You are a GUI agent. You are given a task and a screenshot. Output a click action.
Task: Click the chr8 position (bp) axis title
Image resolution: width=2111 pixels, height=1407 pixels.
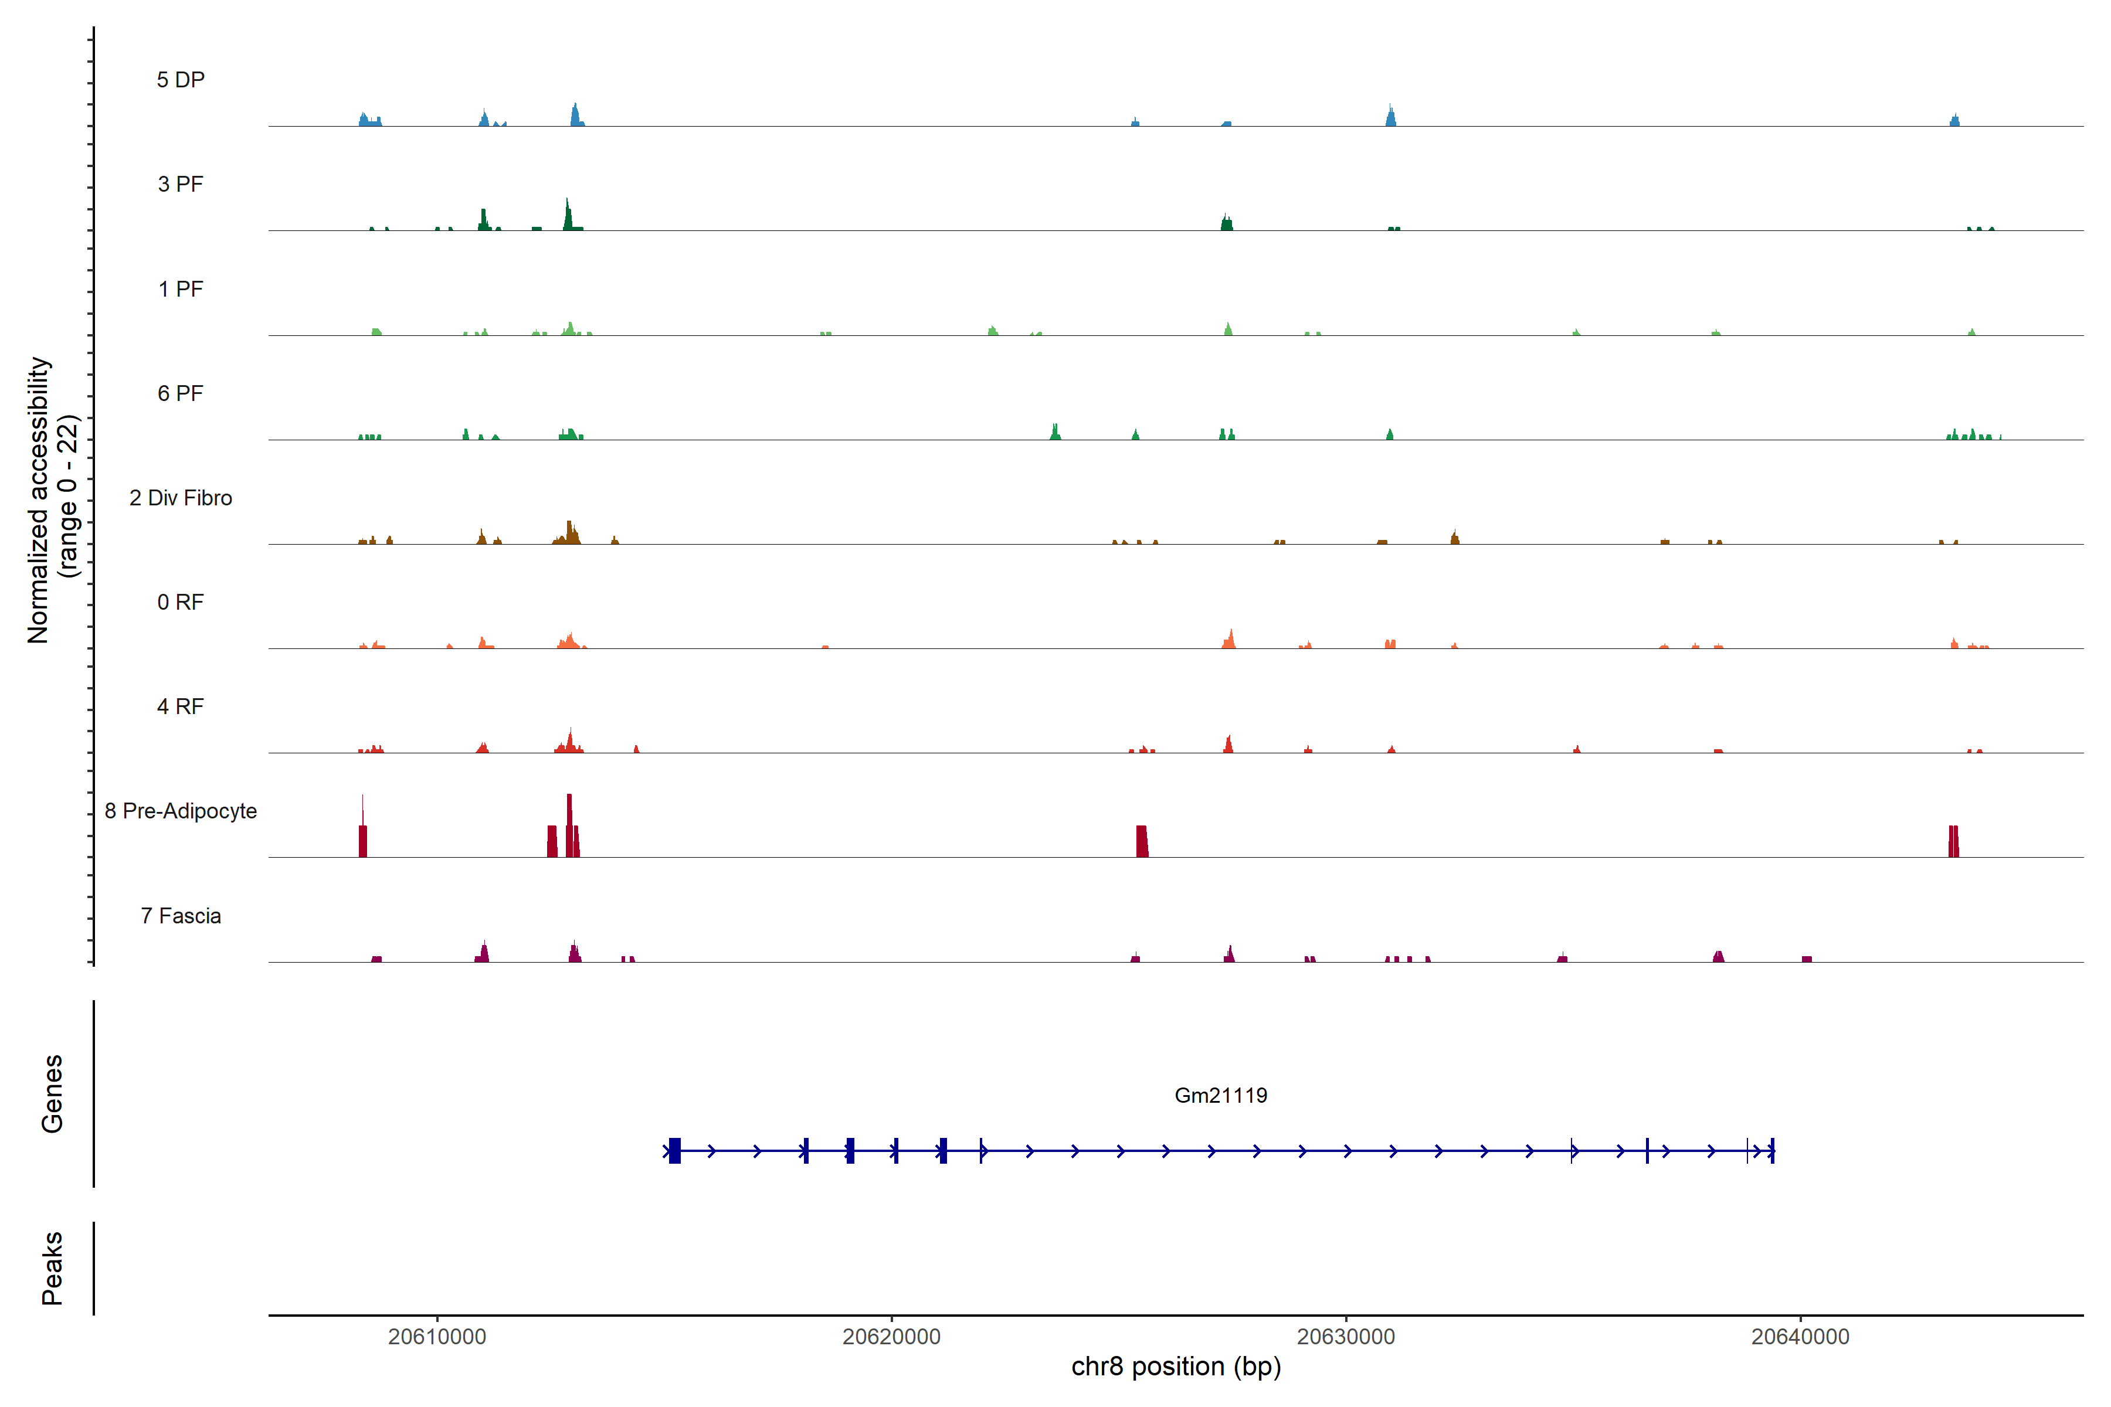click(x=1176, y=1367)
